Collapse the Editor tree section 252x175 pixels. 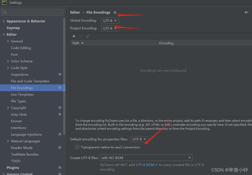(4, 35)
